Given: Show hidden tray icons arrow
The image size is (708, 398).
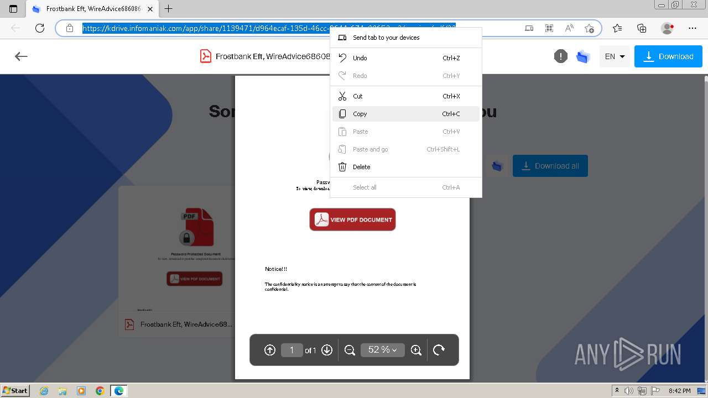Looking at the screenshot, I should pyautogui.click(x=617, y=391).
